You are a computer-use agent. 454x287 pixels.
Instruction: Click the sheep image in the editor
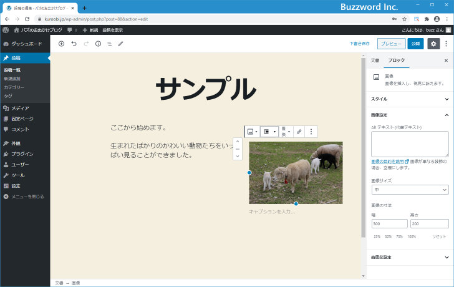pos(296,172)
